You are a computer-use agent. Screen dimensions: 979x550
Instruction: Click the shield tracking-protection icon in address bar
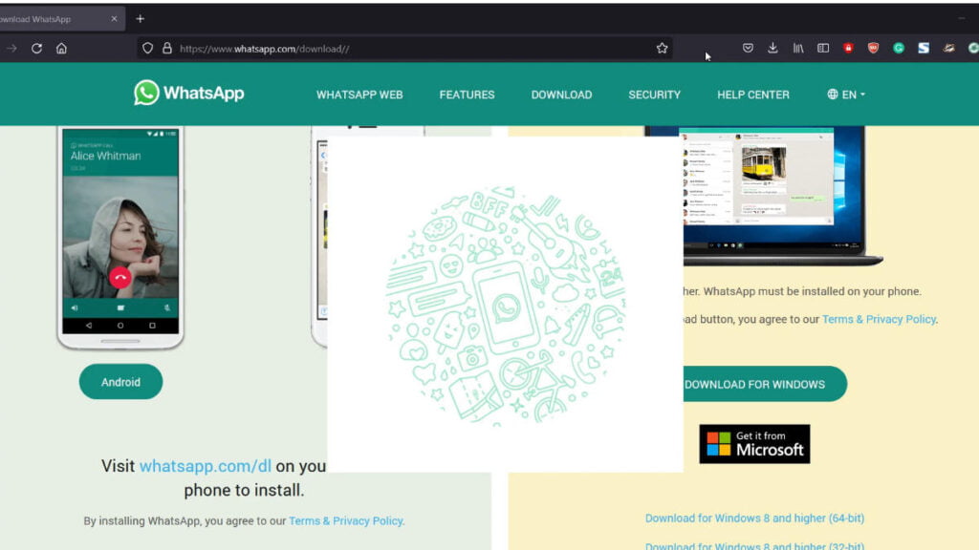(x=146, y=48)
